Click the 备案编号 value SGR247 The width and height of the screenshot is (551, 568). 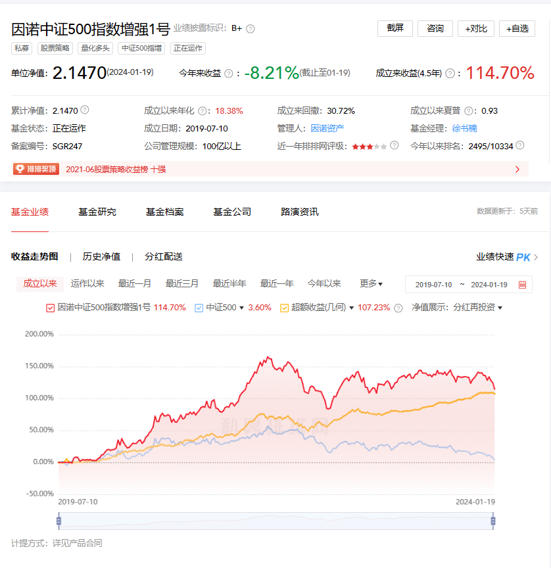point(67,147)
